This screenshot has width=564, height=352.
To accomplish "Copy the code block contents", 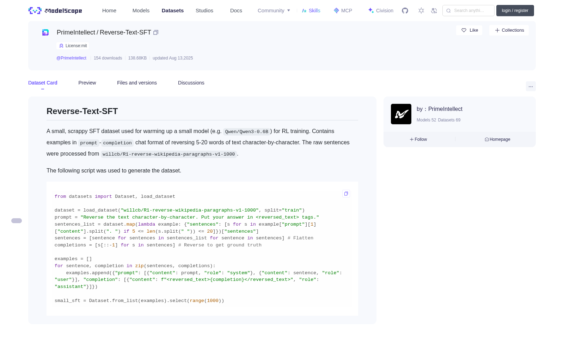I will 346,194.
